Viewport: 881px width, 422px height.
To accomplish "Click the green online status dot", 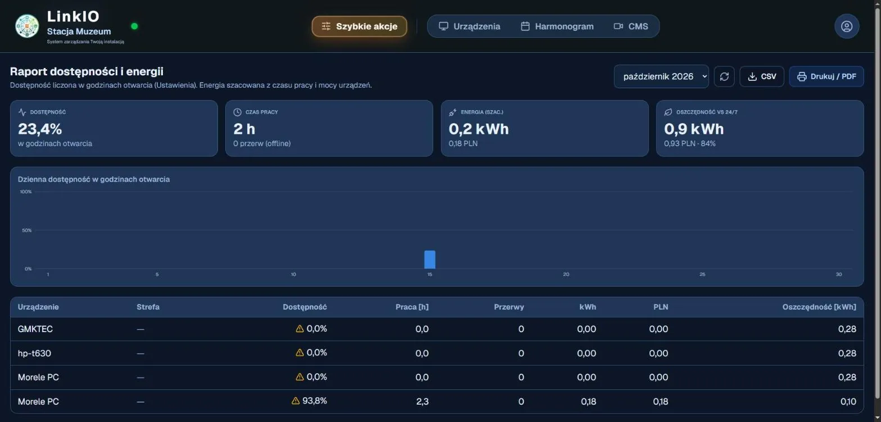I will coord(134,26).
